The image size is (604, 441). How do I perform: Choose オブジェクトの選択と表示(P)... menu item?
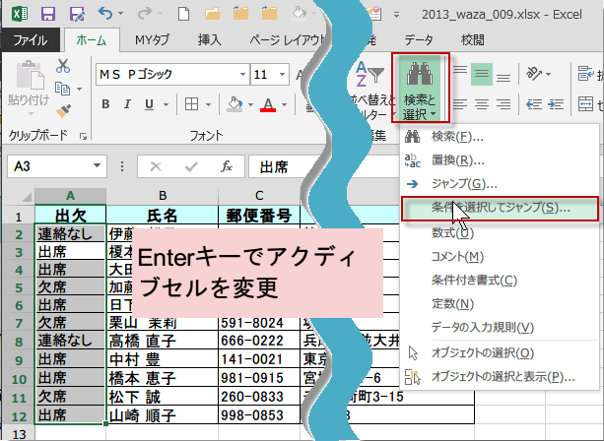(x=500, y=377)
